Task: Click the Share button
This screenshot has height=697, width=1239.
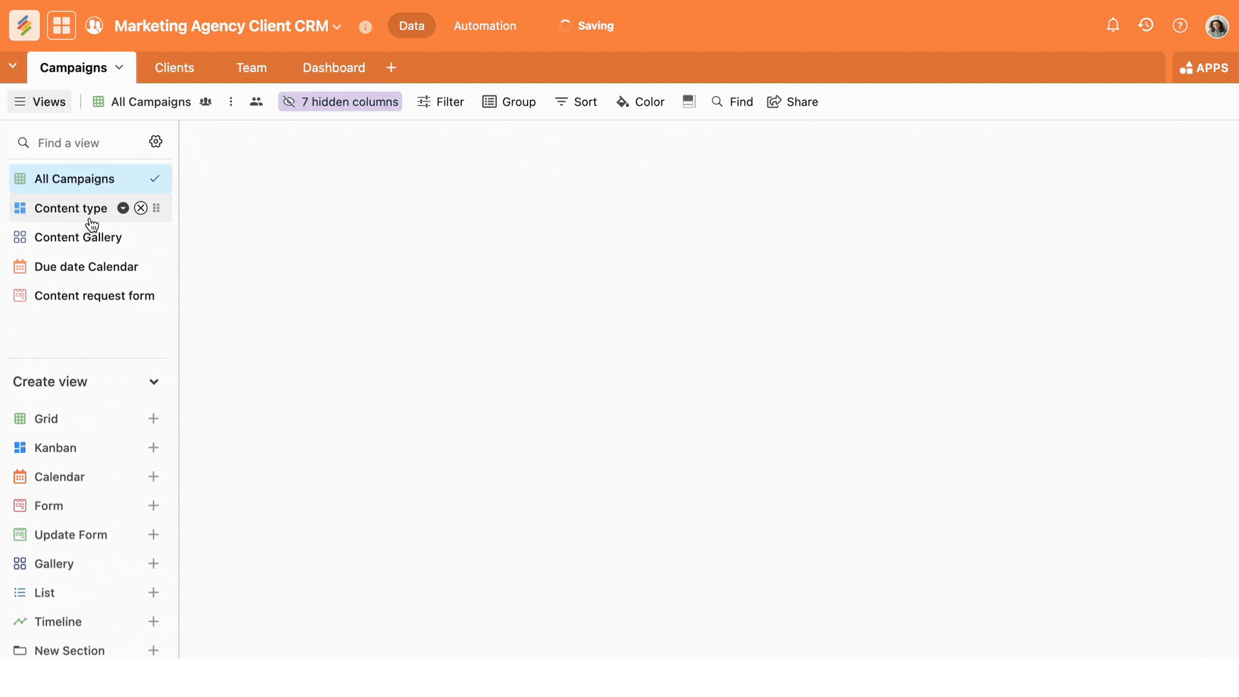Action: click(x=792, y=101)
